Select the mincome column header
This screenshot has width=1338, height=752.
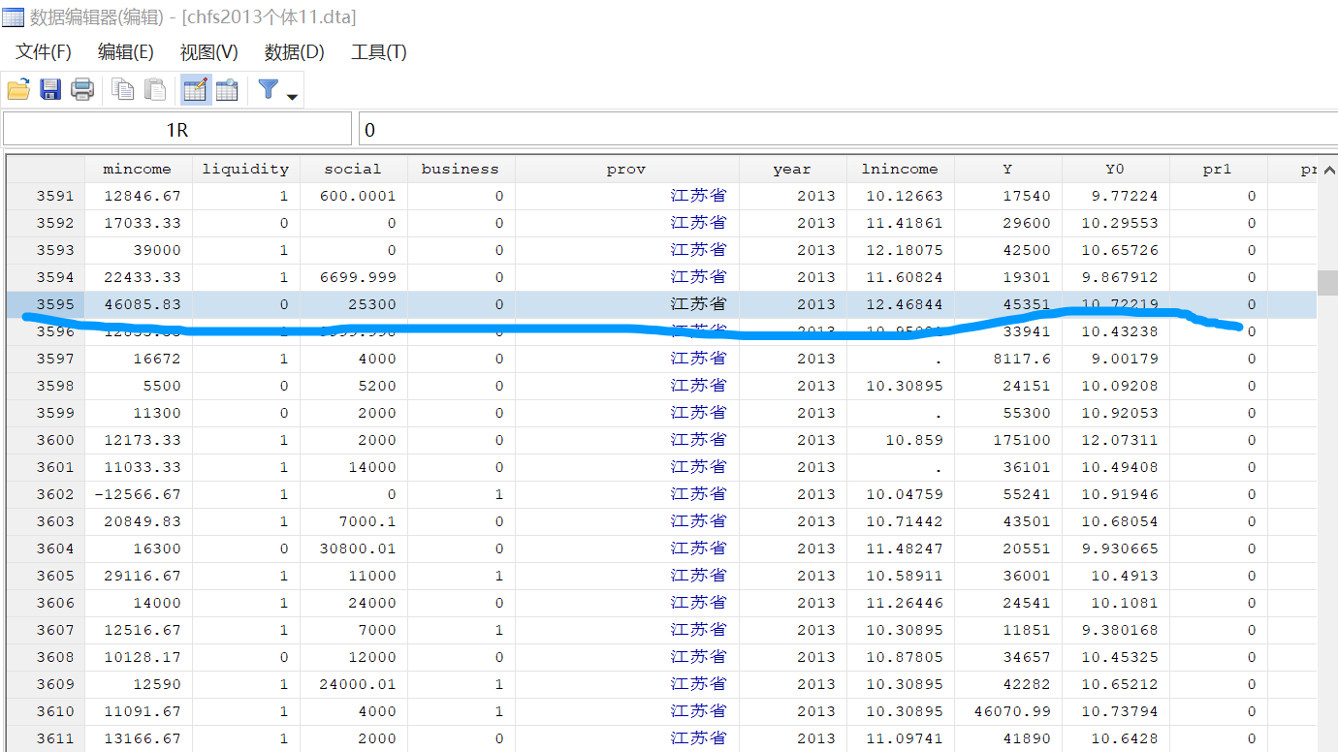138,169
